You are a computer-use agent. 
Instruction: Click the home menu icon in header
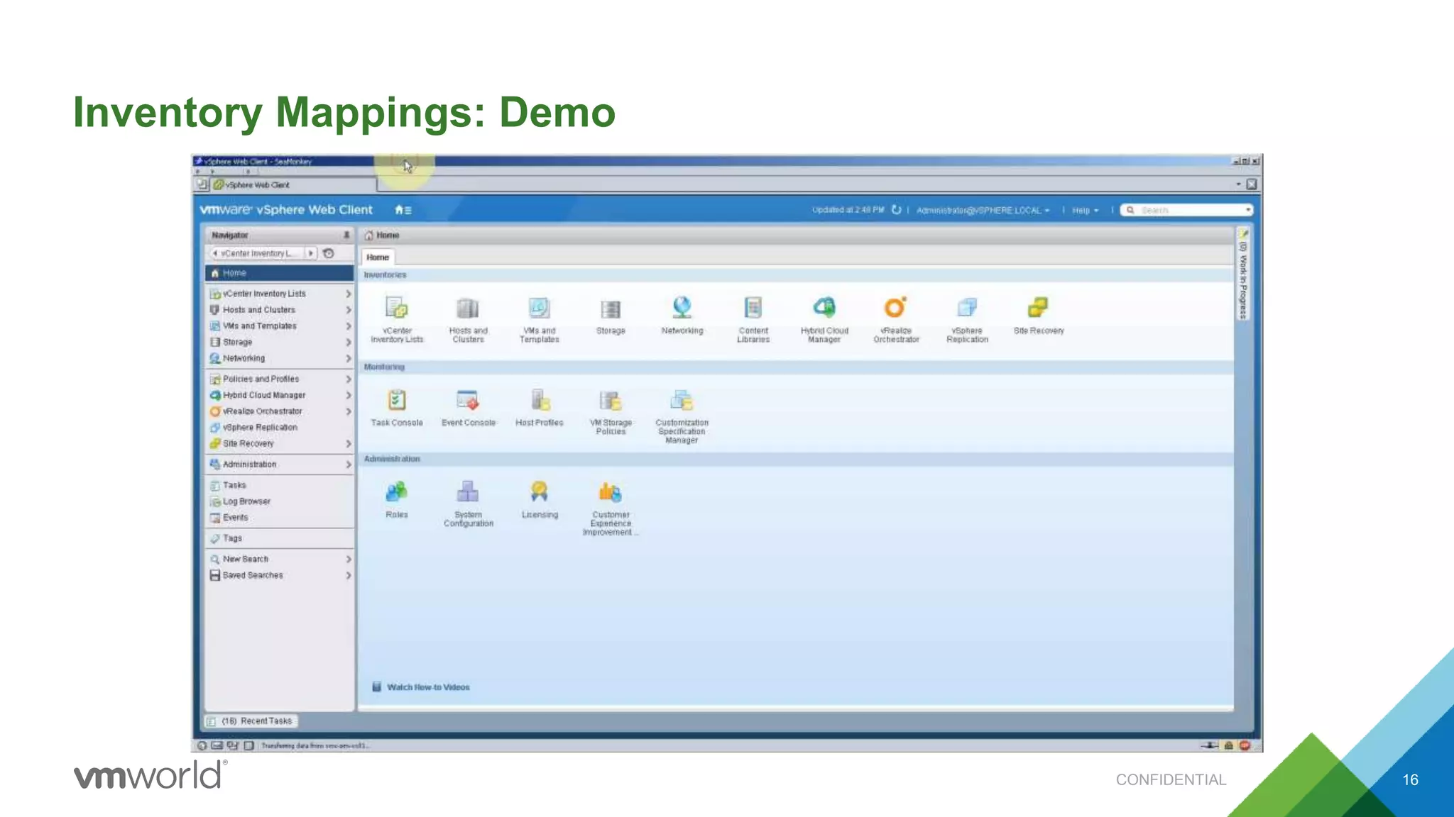(x=403, y=210)
